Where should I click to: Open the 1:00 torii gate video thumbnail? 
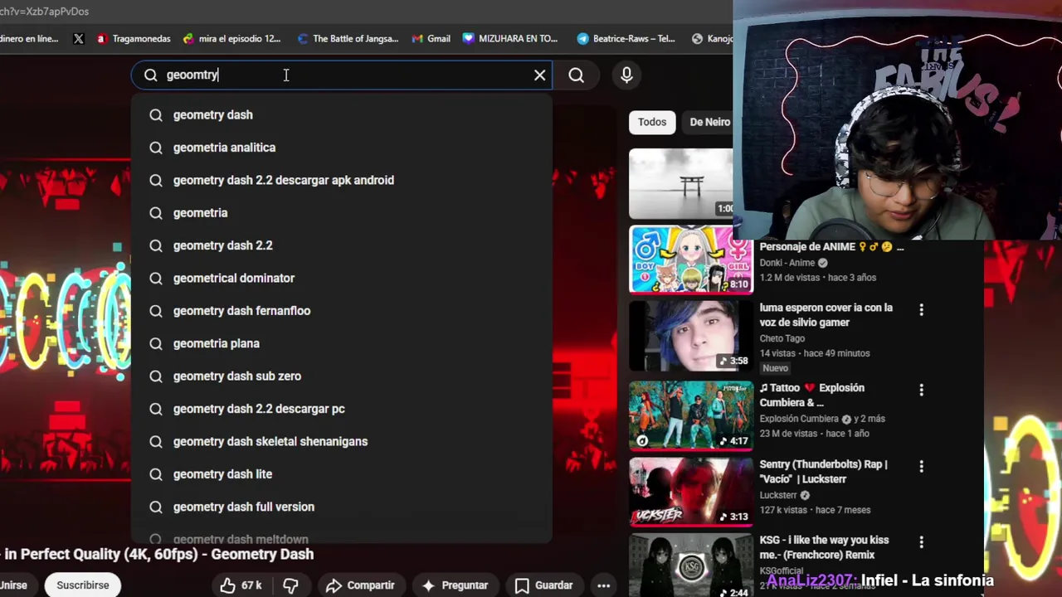click(681, 183)
